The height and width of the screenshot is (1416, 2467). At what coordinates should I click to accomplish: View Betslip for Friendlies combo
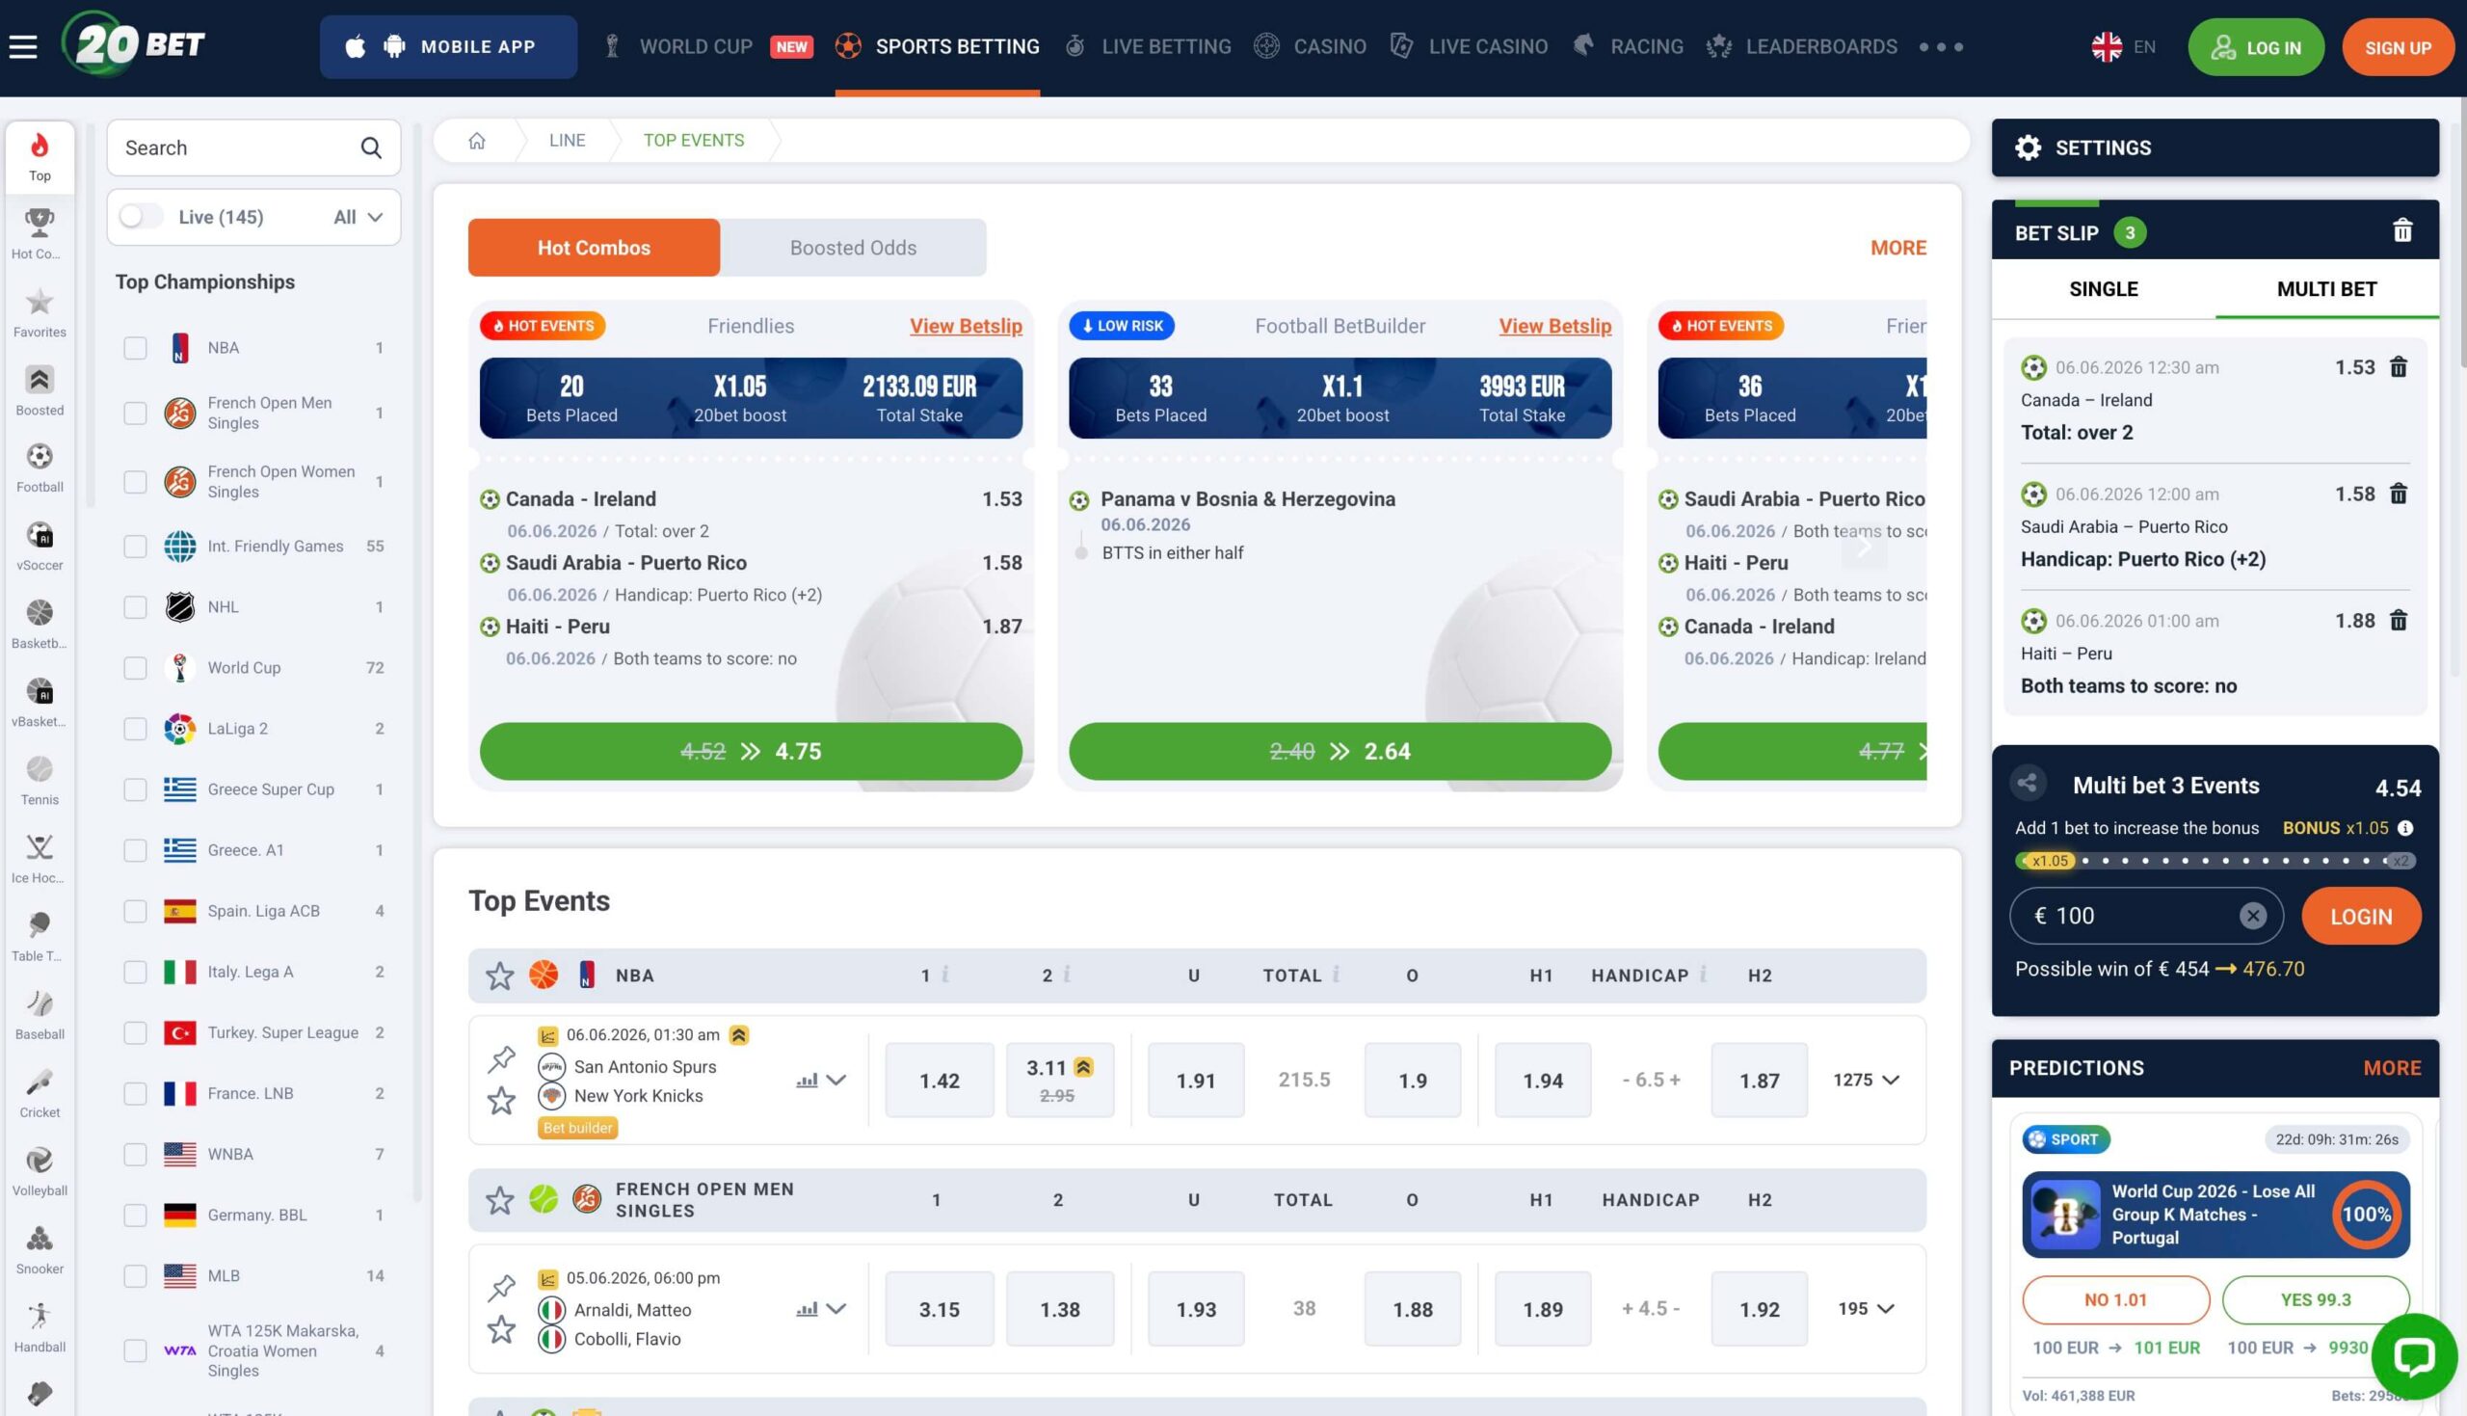click(966, 326)
